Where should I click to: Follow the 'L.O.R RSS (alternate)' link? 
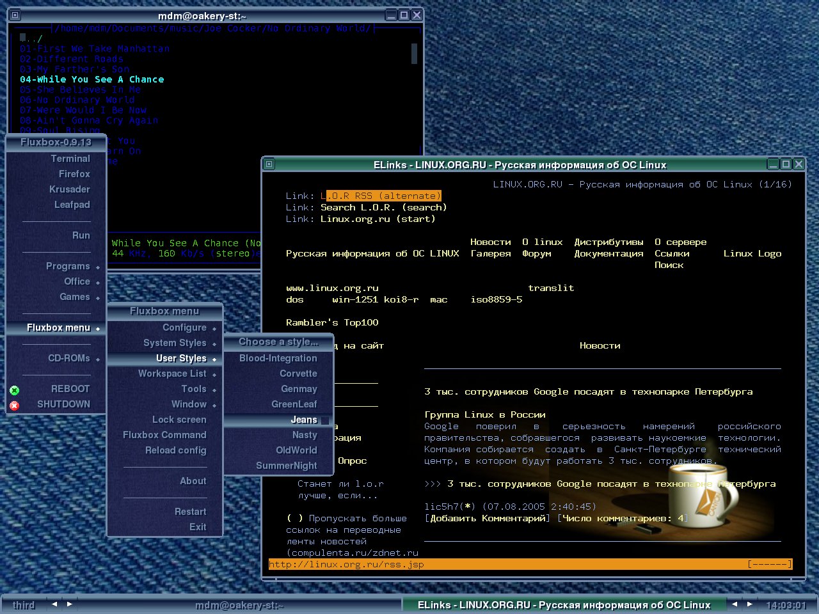pyautogui.click(x=381, y=196)
